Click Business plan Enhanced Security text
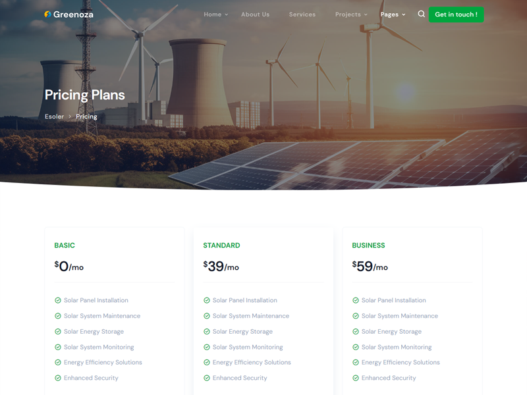This screenshot has width=527, height=395. click(389, 378)
